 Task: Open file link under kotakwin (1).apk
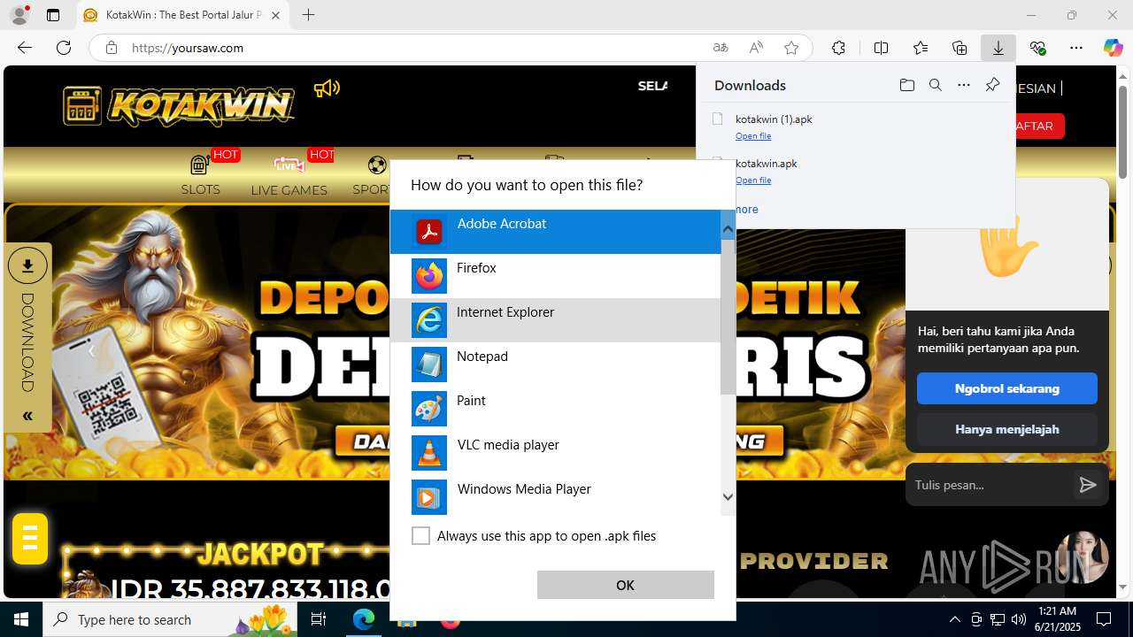(753, 136)
